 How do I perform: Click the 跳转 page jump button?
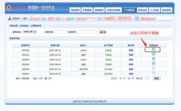click(x=157, y=78)
